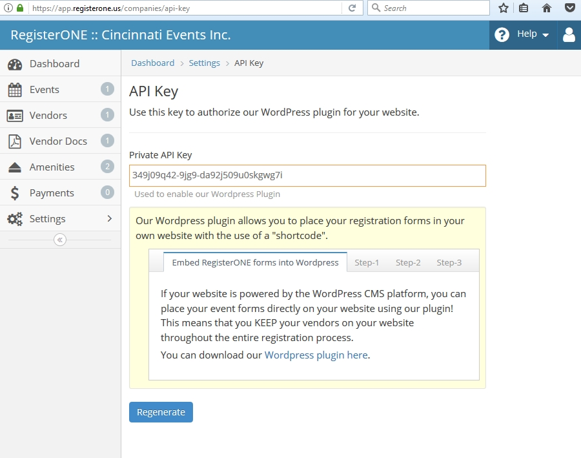Collapse the sidebar with the double-chevron button

60,240
